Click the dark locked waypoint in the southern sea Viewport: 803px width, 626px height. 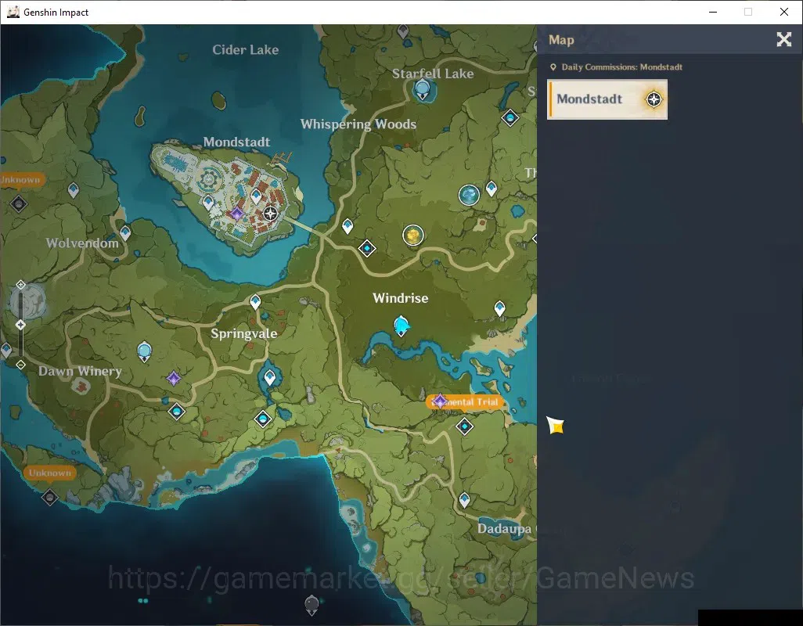pyautogui.click(x=311, y=606)
